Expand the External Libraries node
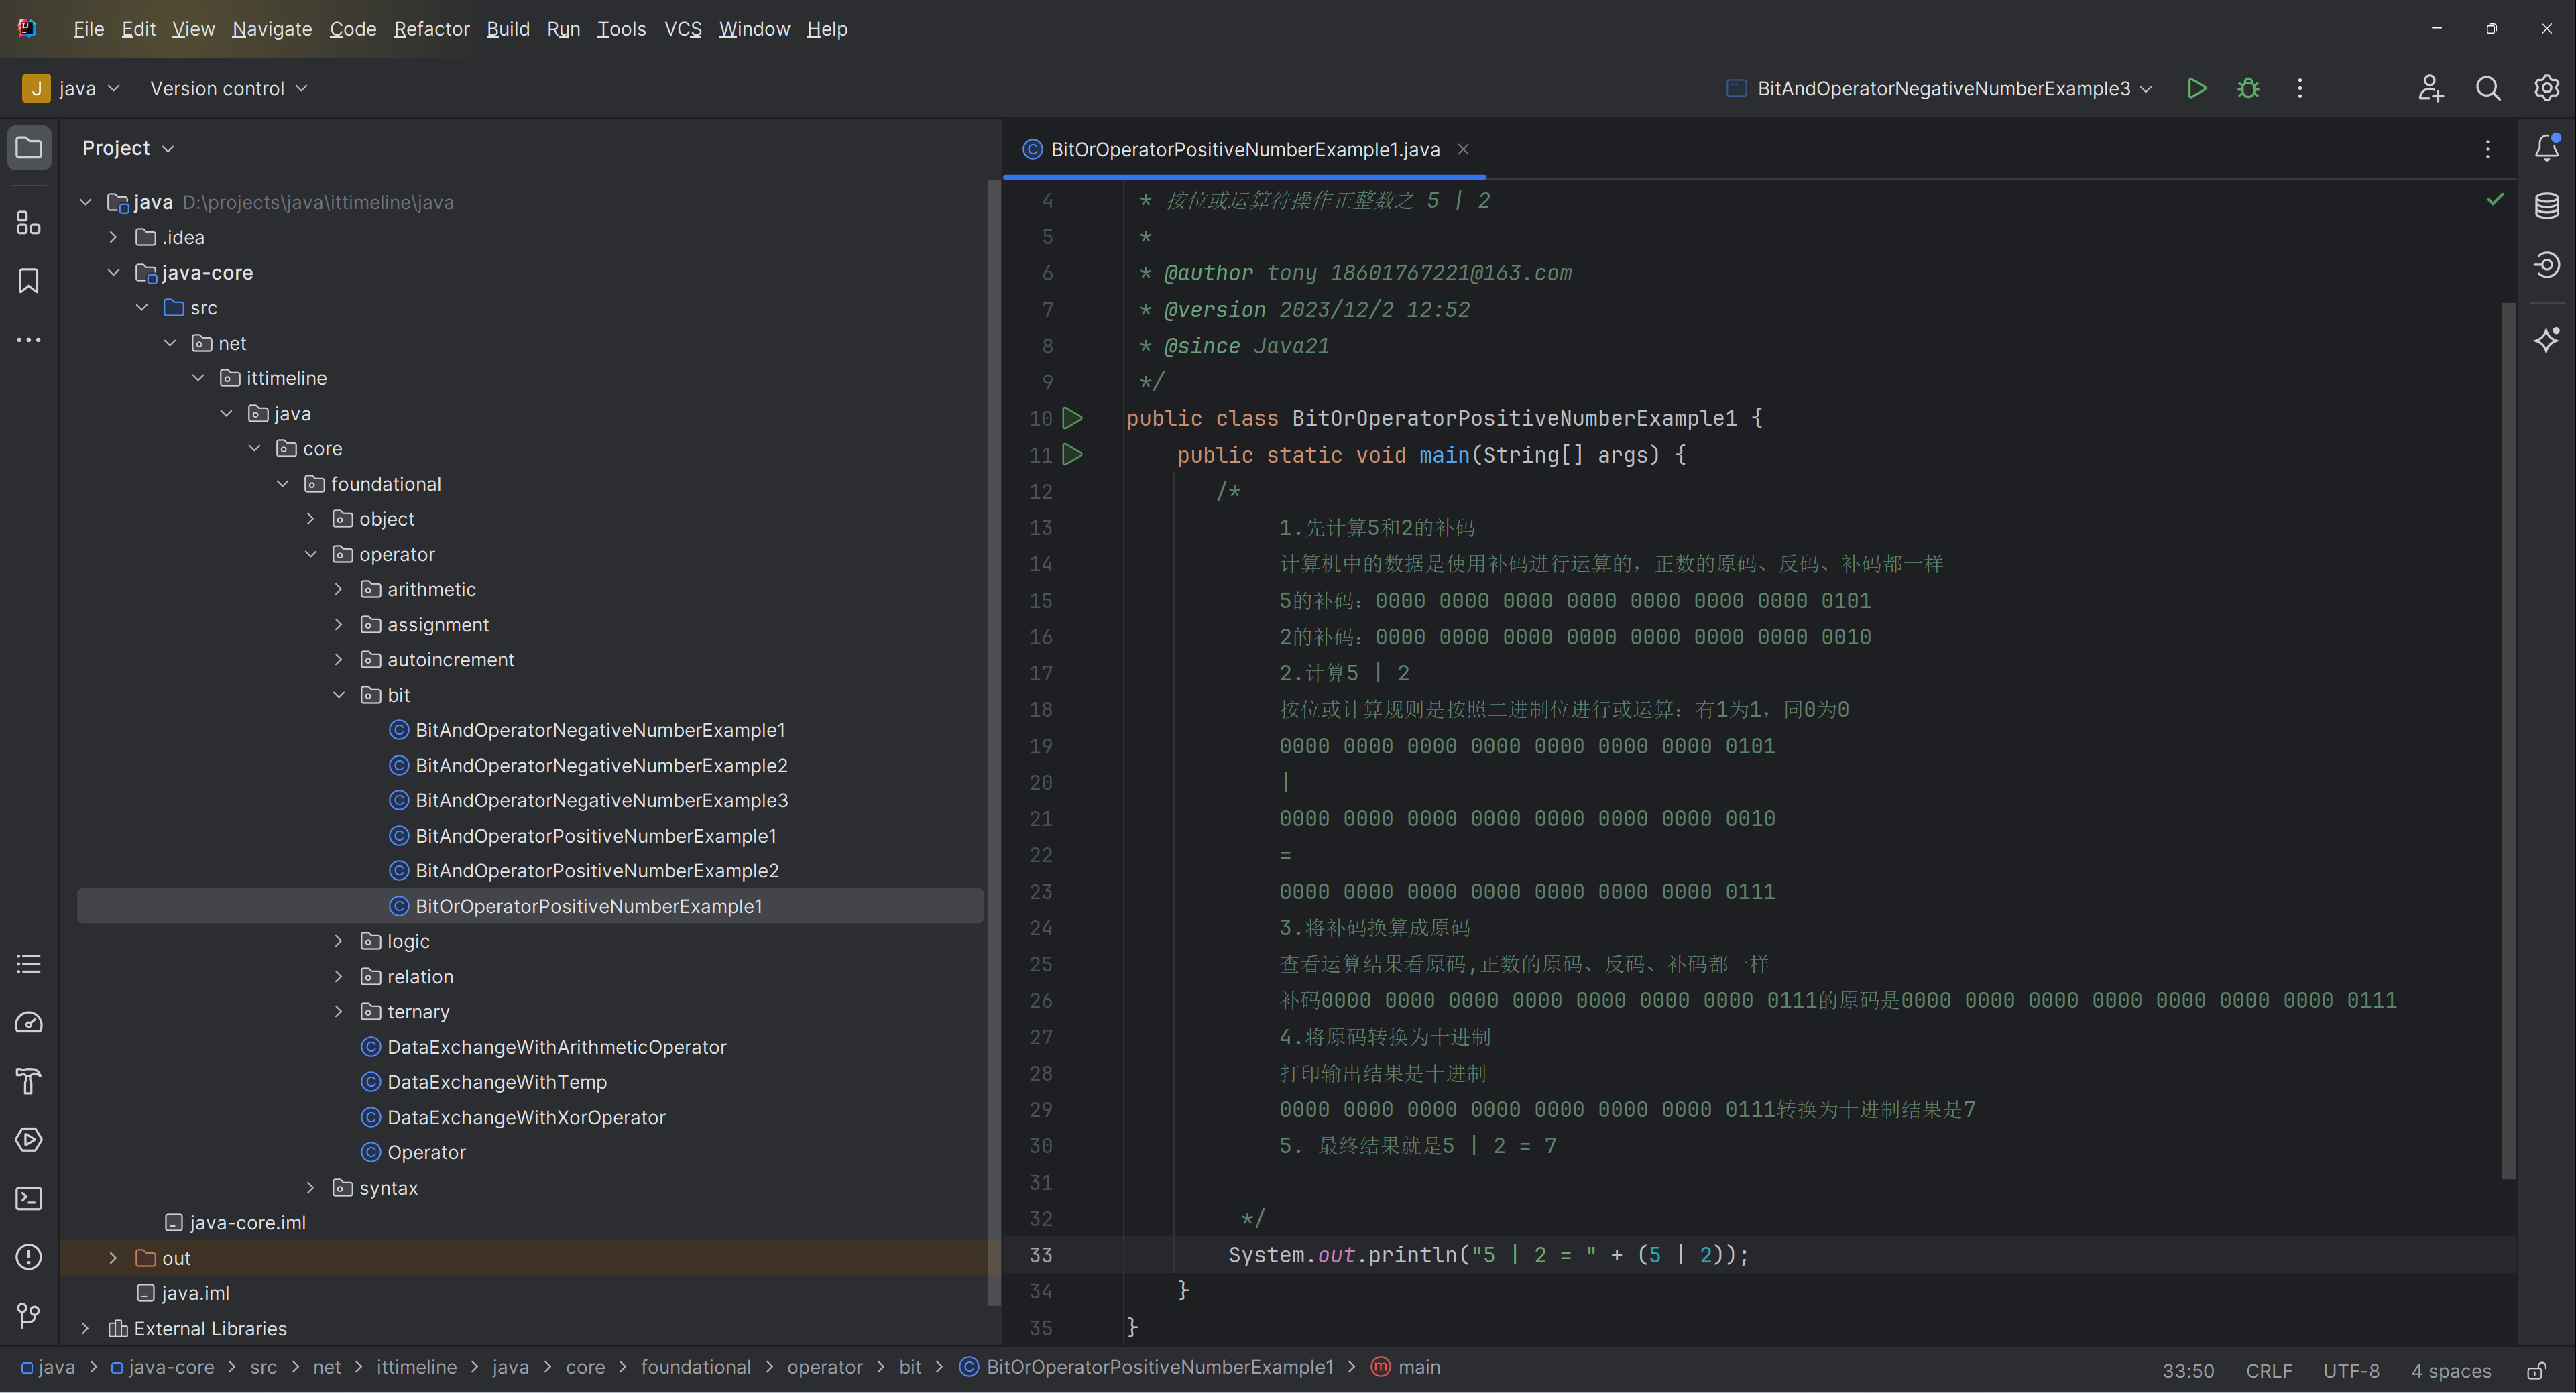This screenshot has height=1393, width=2576. pyautogui.click(x=85, y=1328)
